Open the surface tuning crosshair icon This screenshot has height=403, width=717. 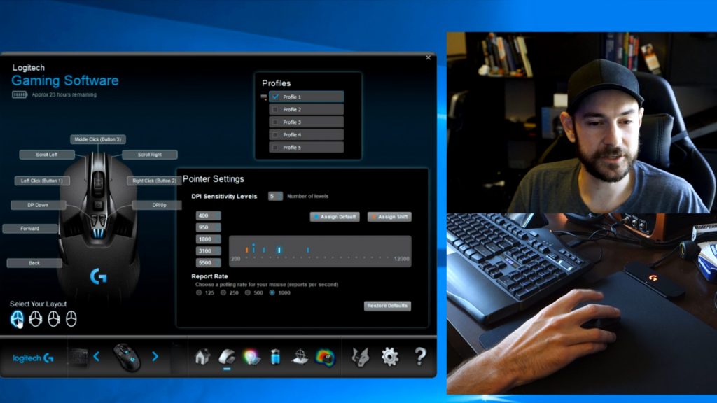click(300, 357)
